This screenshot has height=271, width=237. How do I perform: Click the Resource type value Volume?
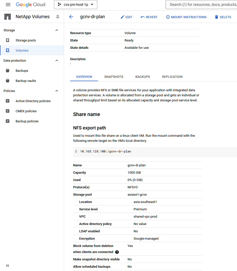click(130, 33)
